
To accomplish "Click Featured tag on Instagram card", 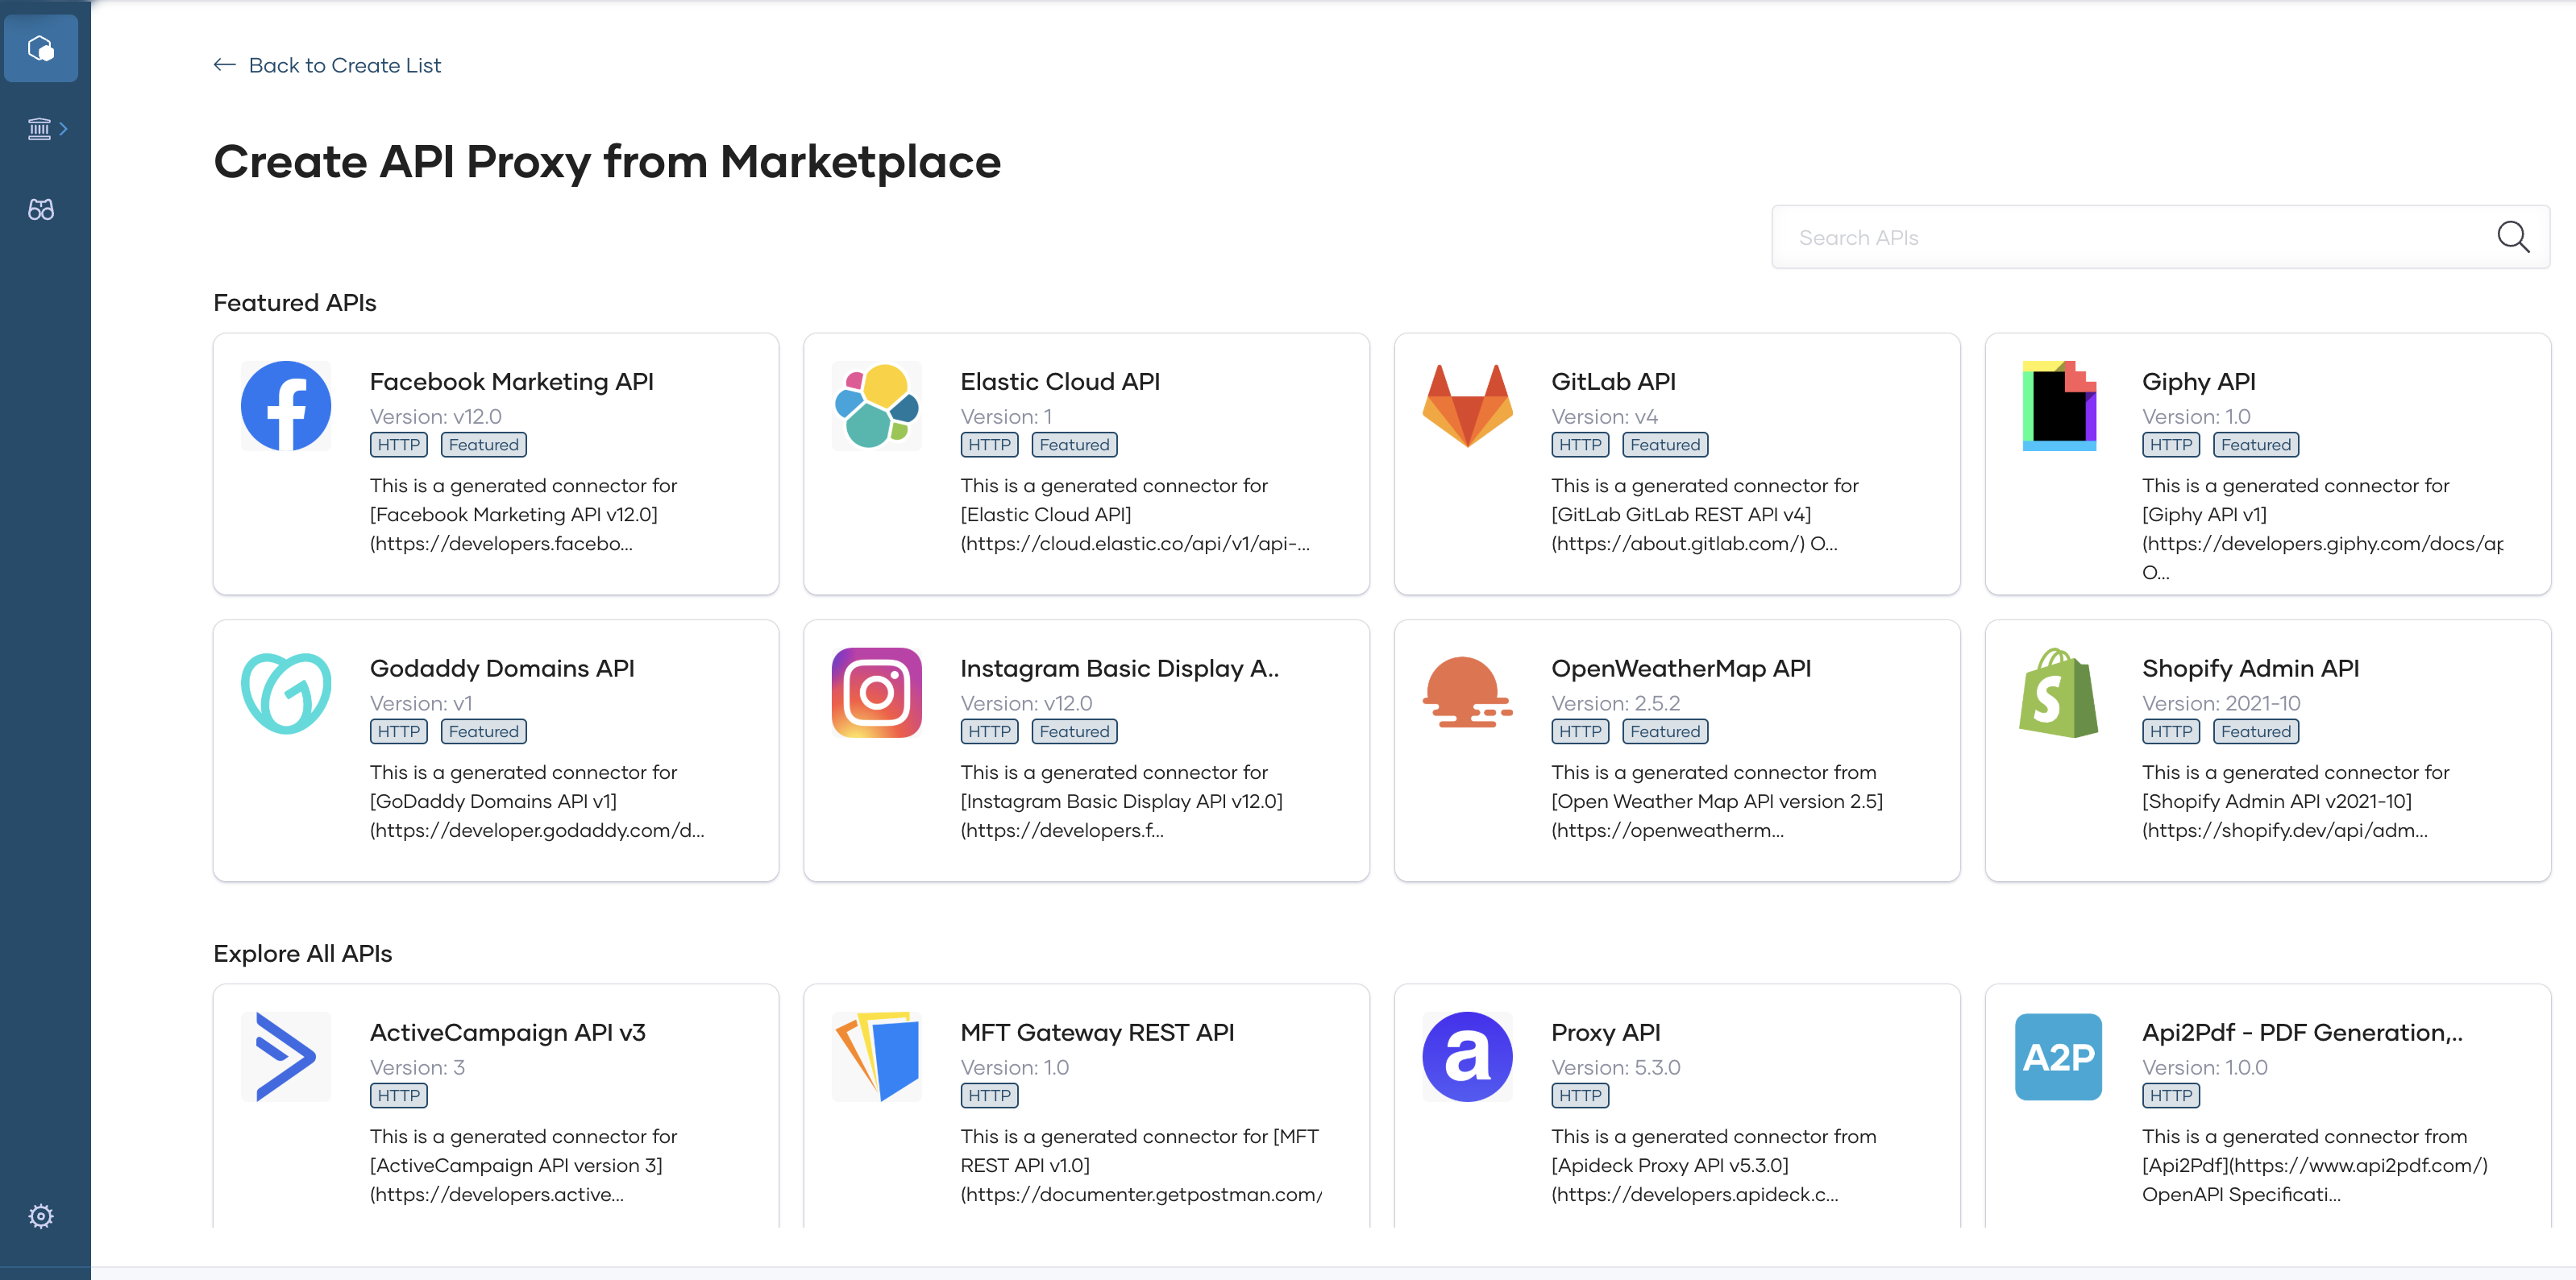I will [x=1075, y=731].
